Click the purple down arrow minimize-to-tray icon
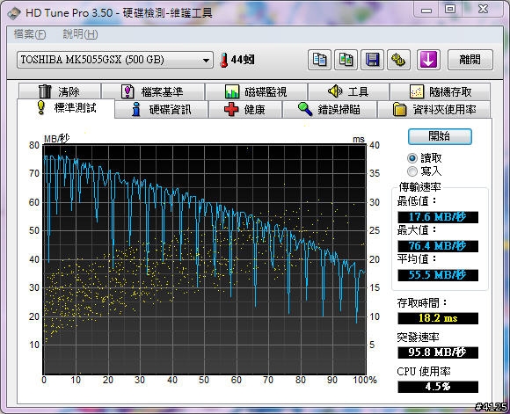Image resolution: width=510 pixels, height=414 pixels. click(x=428, y=60)
